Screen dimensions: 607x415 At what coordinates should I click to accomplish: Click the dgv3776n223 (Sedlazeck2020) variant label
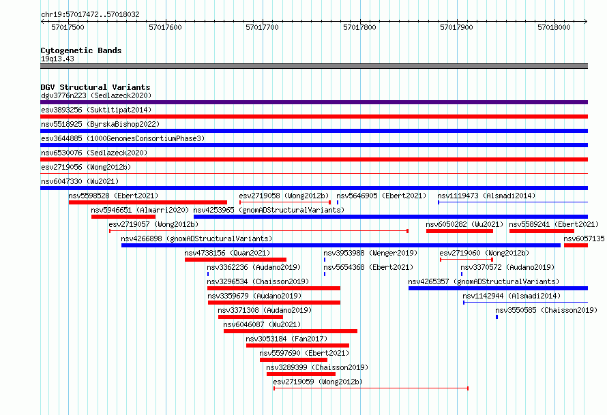96,95
